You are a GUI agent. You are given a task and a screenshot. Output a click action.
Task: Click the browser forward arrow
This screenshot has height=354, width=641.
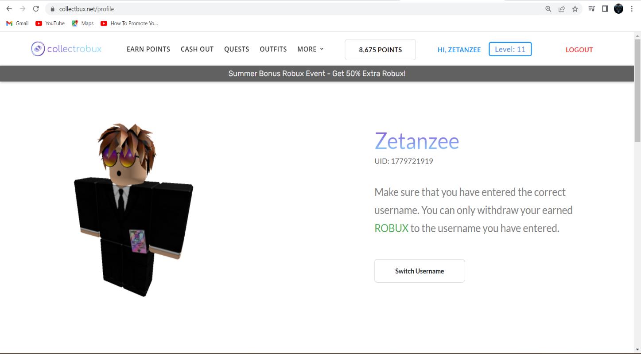coord(23,9)
